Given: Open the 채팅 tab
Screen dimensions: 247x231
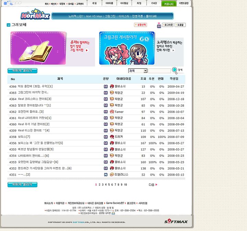Looking at the screenshot, I should [x=139, y=3].
